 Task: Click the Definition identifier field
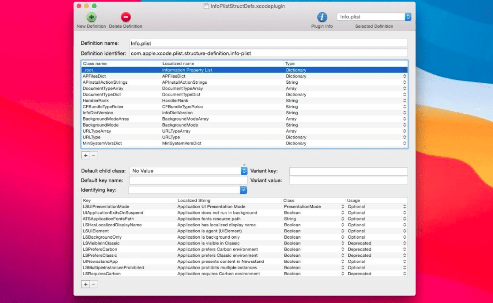(x=268, y=53)
